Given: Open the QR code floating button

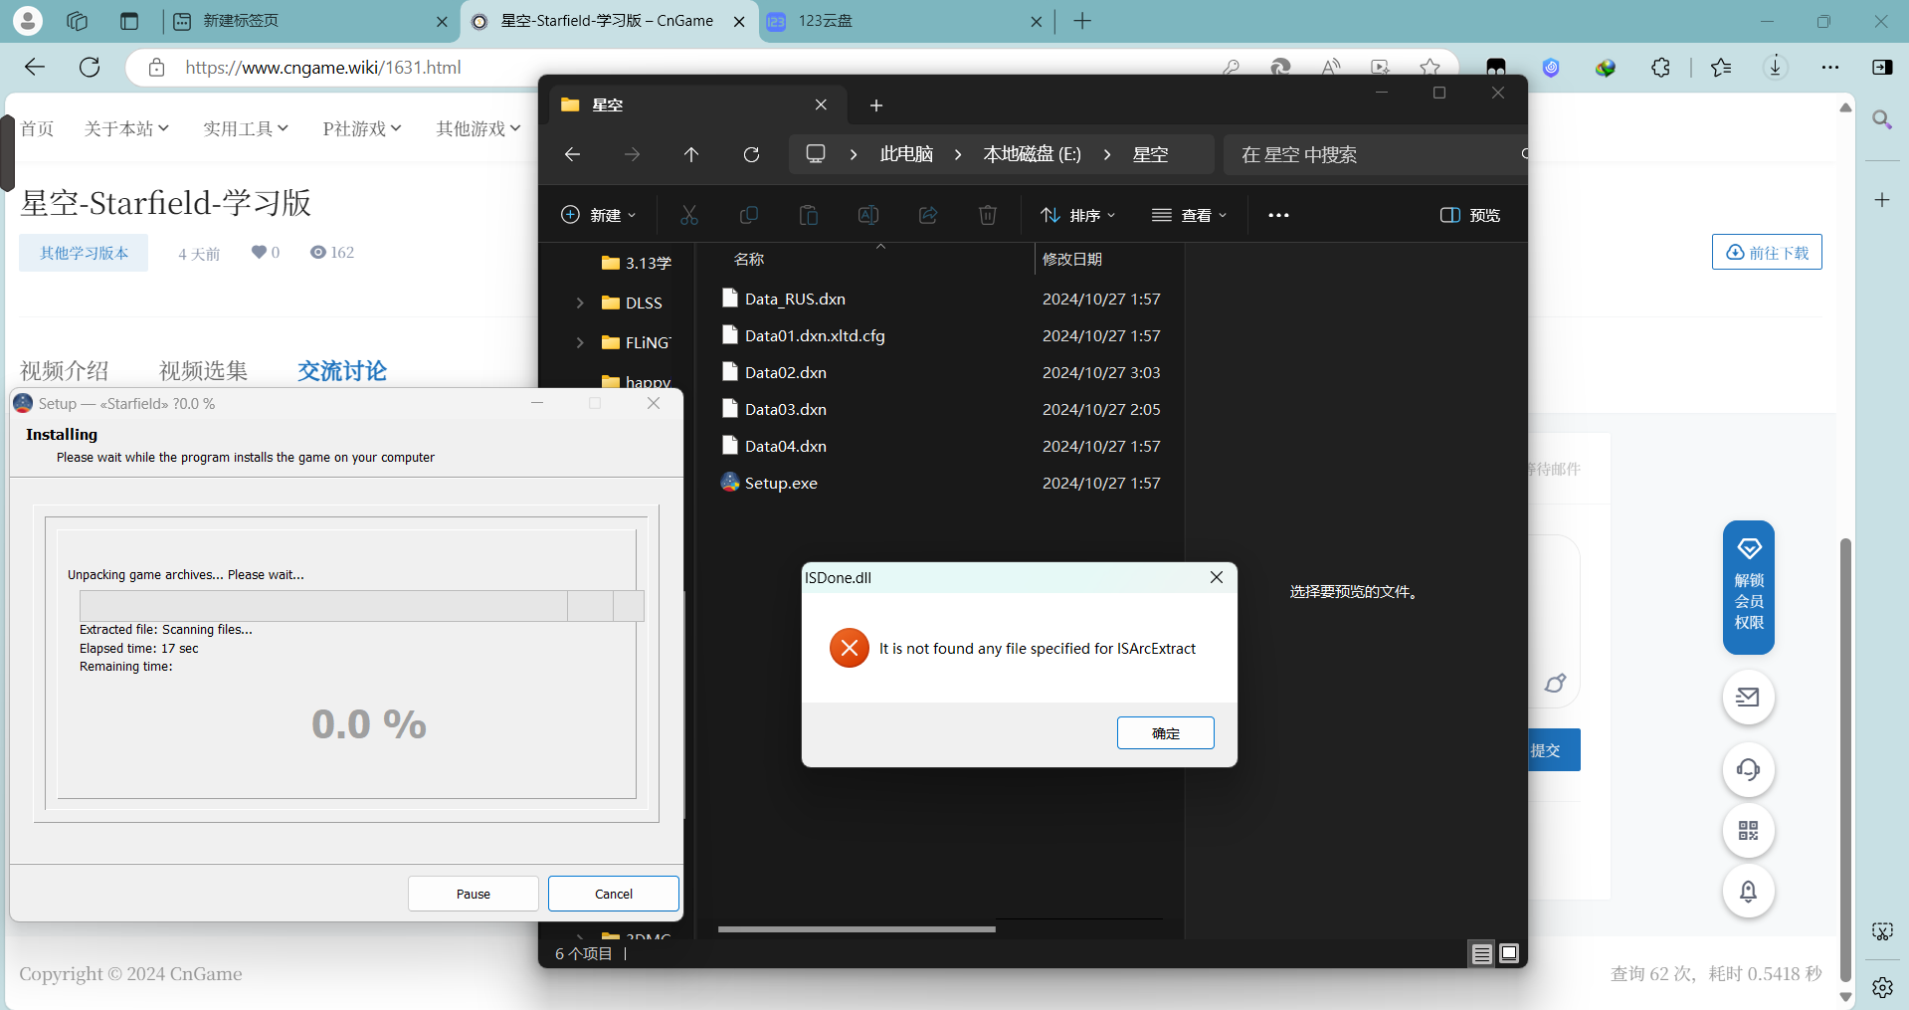Looking at the screenshot, I should [1748, 831].
